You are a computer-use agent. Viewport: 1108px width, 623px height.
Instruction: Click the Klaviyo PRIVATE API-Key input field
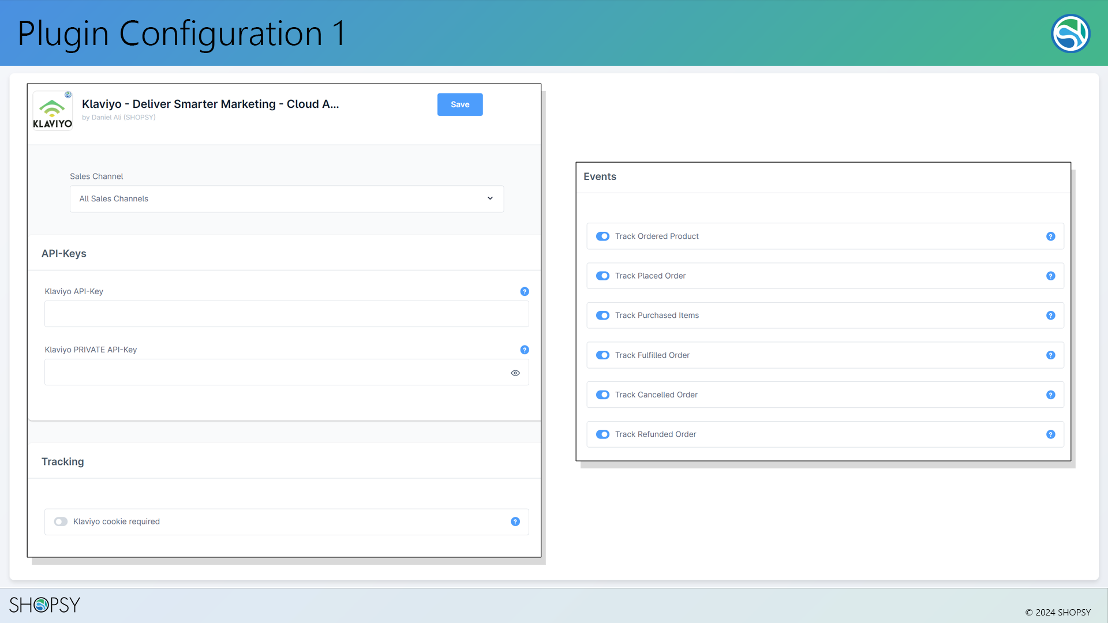click(x=287, y=372)
